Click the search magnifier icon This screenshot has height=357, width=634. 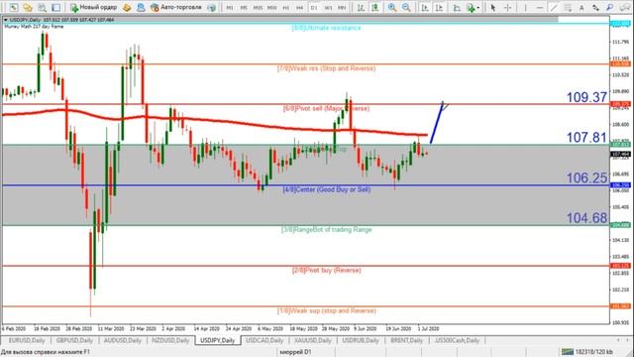(610, 7)
